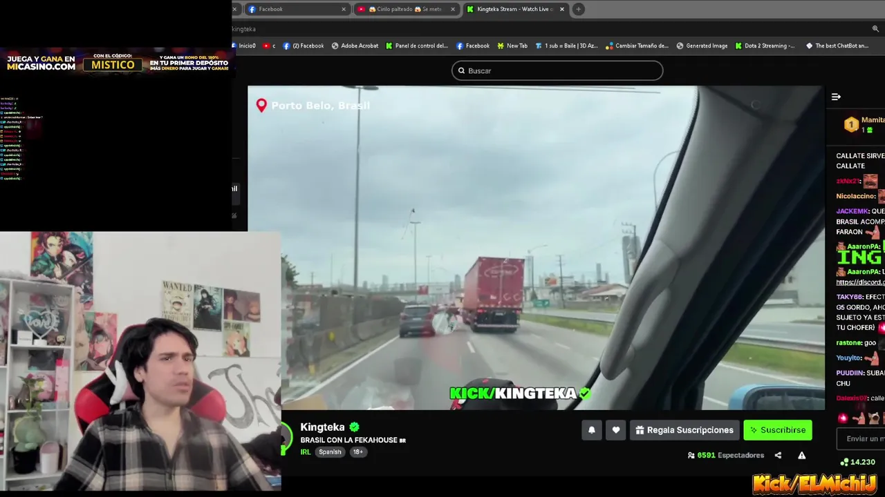Open the YouTube 'c' bookmark

pos(270,46)
